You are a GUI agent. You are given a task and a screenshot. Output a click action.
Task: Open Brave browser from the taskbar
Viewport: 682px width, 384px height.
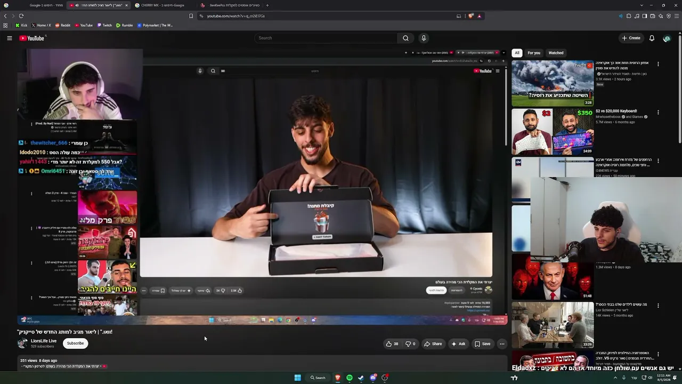(x=337, y=378)
